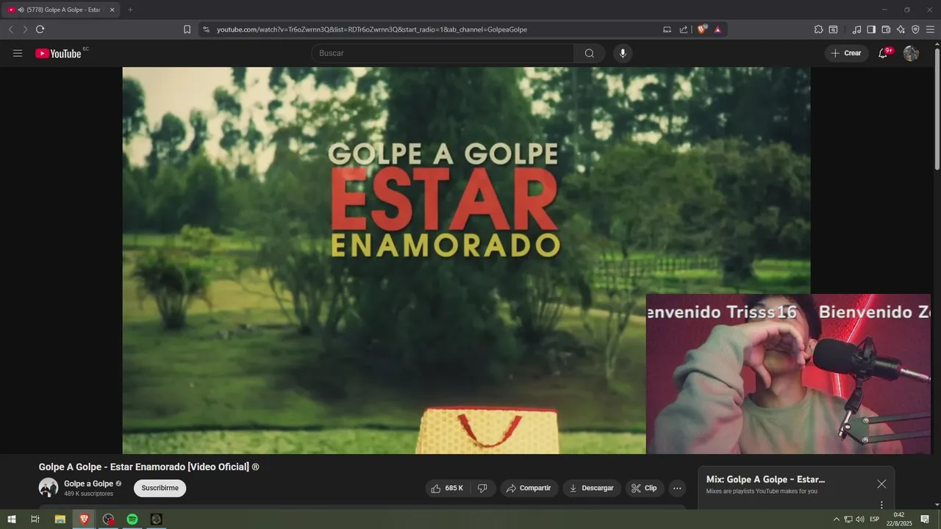Screen dimensions: 941x529
Task: Open Leo AI sparkle icon
Action: point(901,29)
